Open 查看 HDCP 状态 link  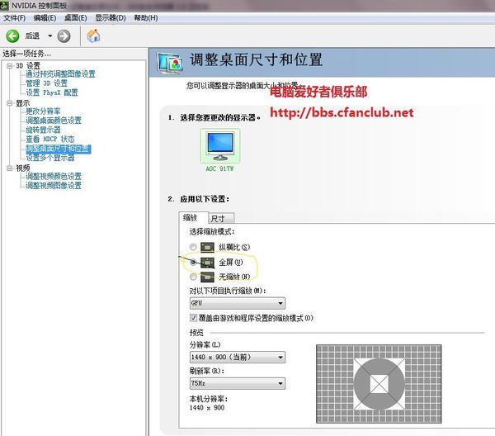49,139
